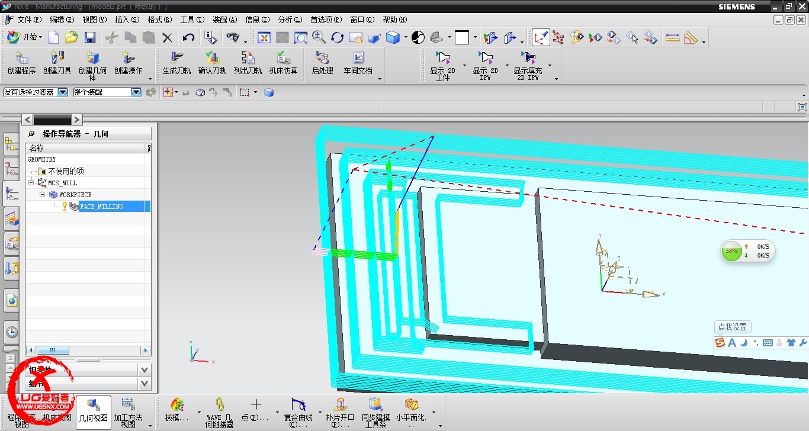Open the 帮助(H) menu
Screen dimensions: 809x431
tap(394, 20)
